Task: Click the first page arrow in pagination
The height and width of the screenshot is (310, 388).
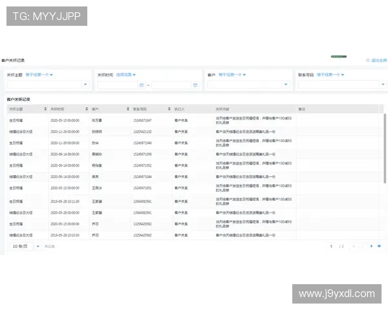Action: 353,246
